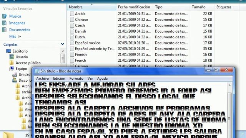Select the Danish file icon
The width and height of the screenshot is (246, 138).
pos(72,31)
